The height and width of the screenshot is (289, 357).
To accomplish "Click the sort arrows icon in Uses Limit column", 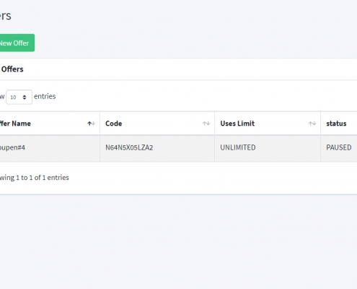I will pyautogui.click(x=312, y=124).
